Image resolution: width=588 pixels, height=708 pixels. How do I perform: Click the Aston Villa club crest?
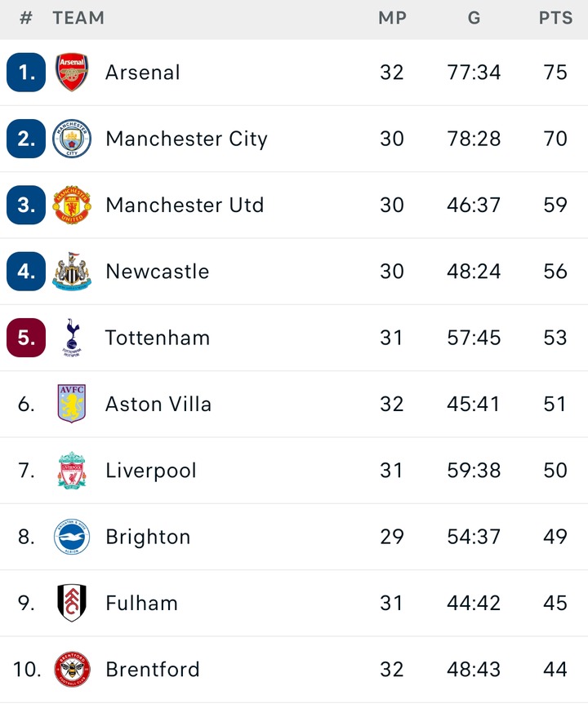72,404
